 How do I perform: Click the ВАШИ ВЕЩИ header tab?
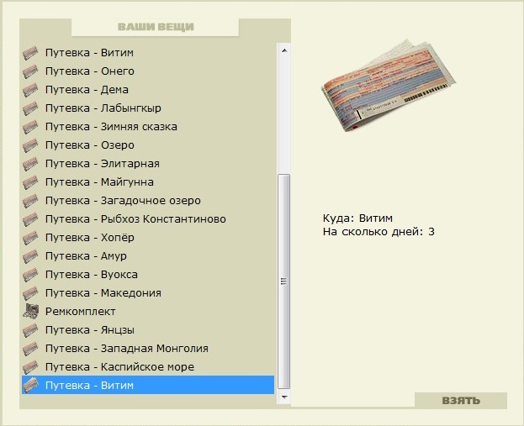coord(156,27)
